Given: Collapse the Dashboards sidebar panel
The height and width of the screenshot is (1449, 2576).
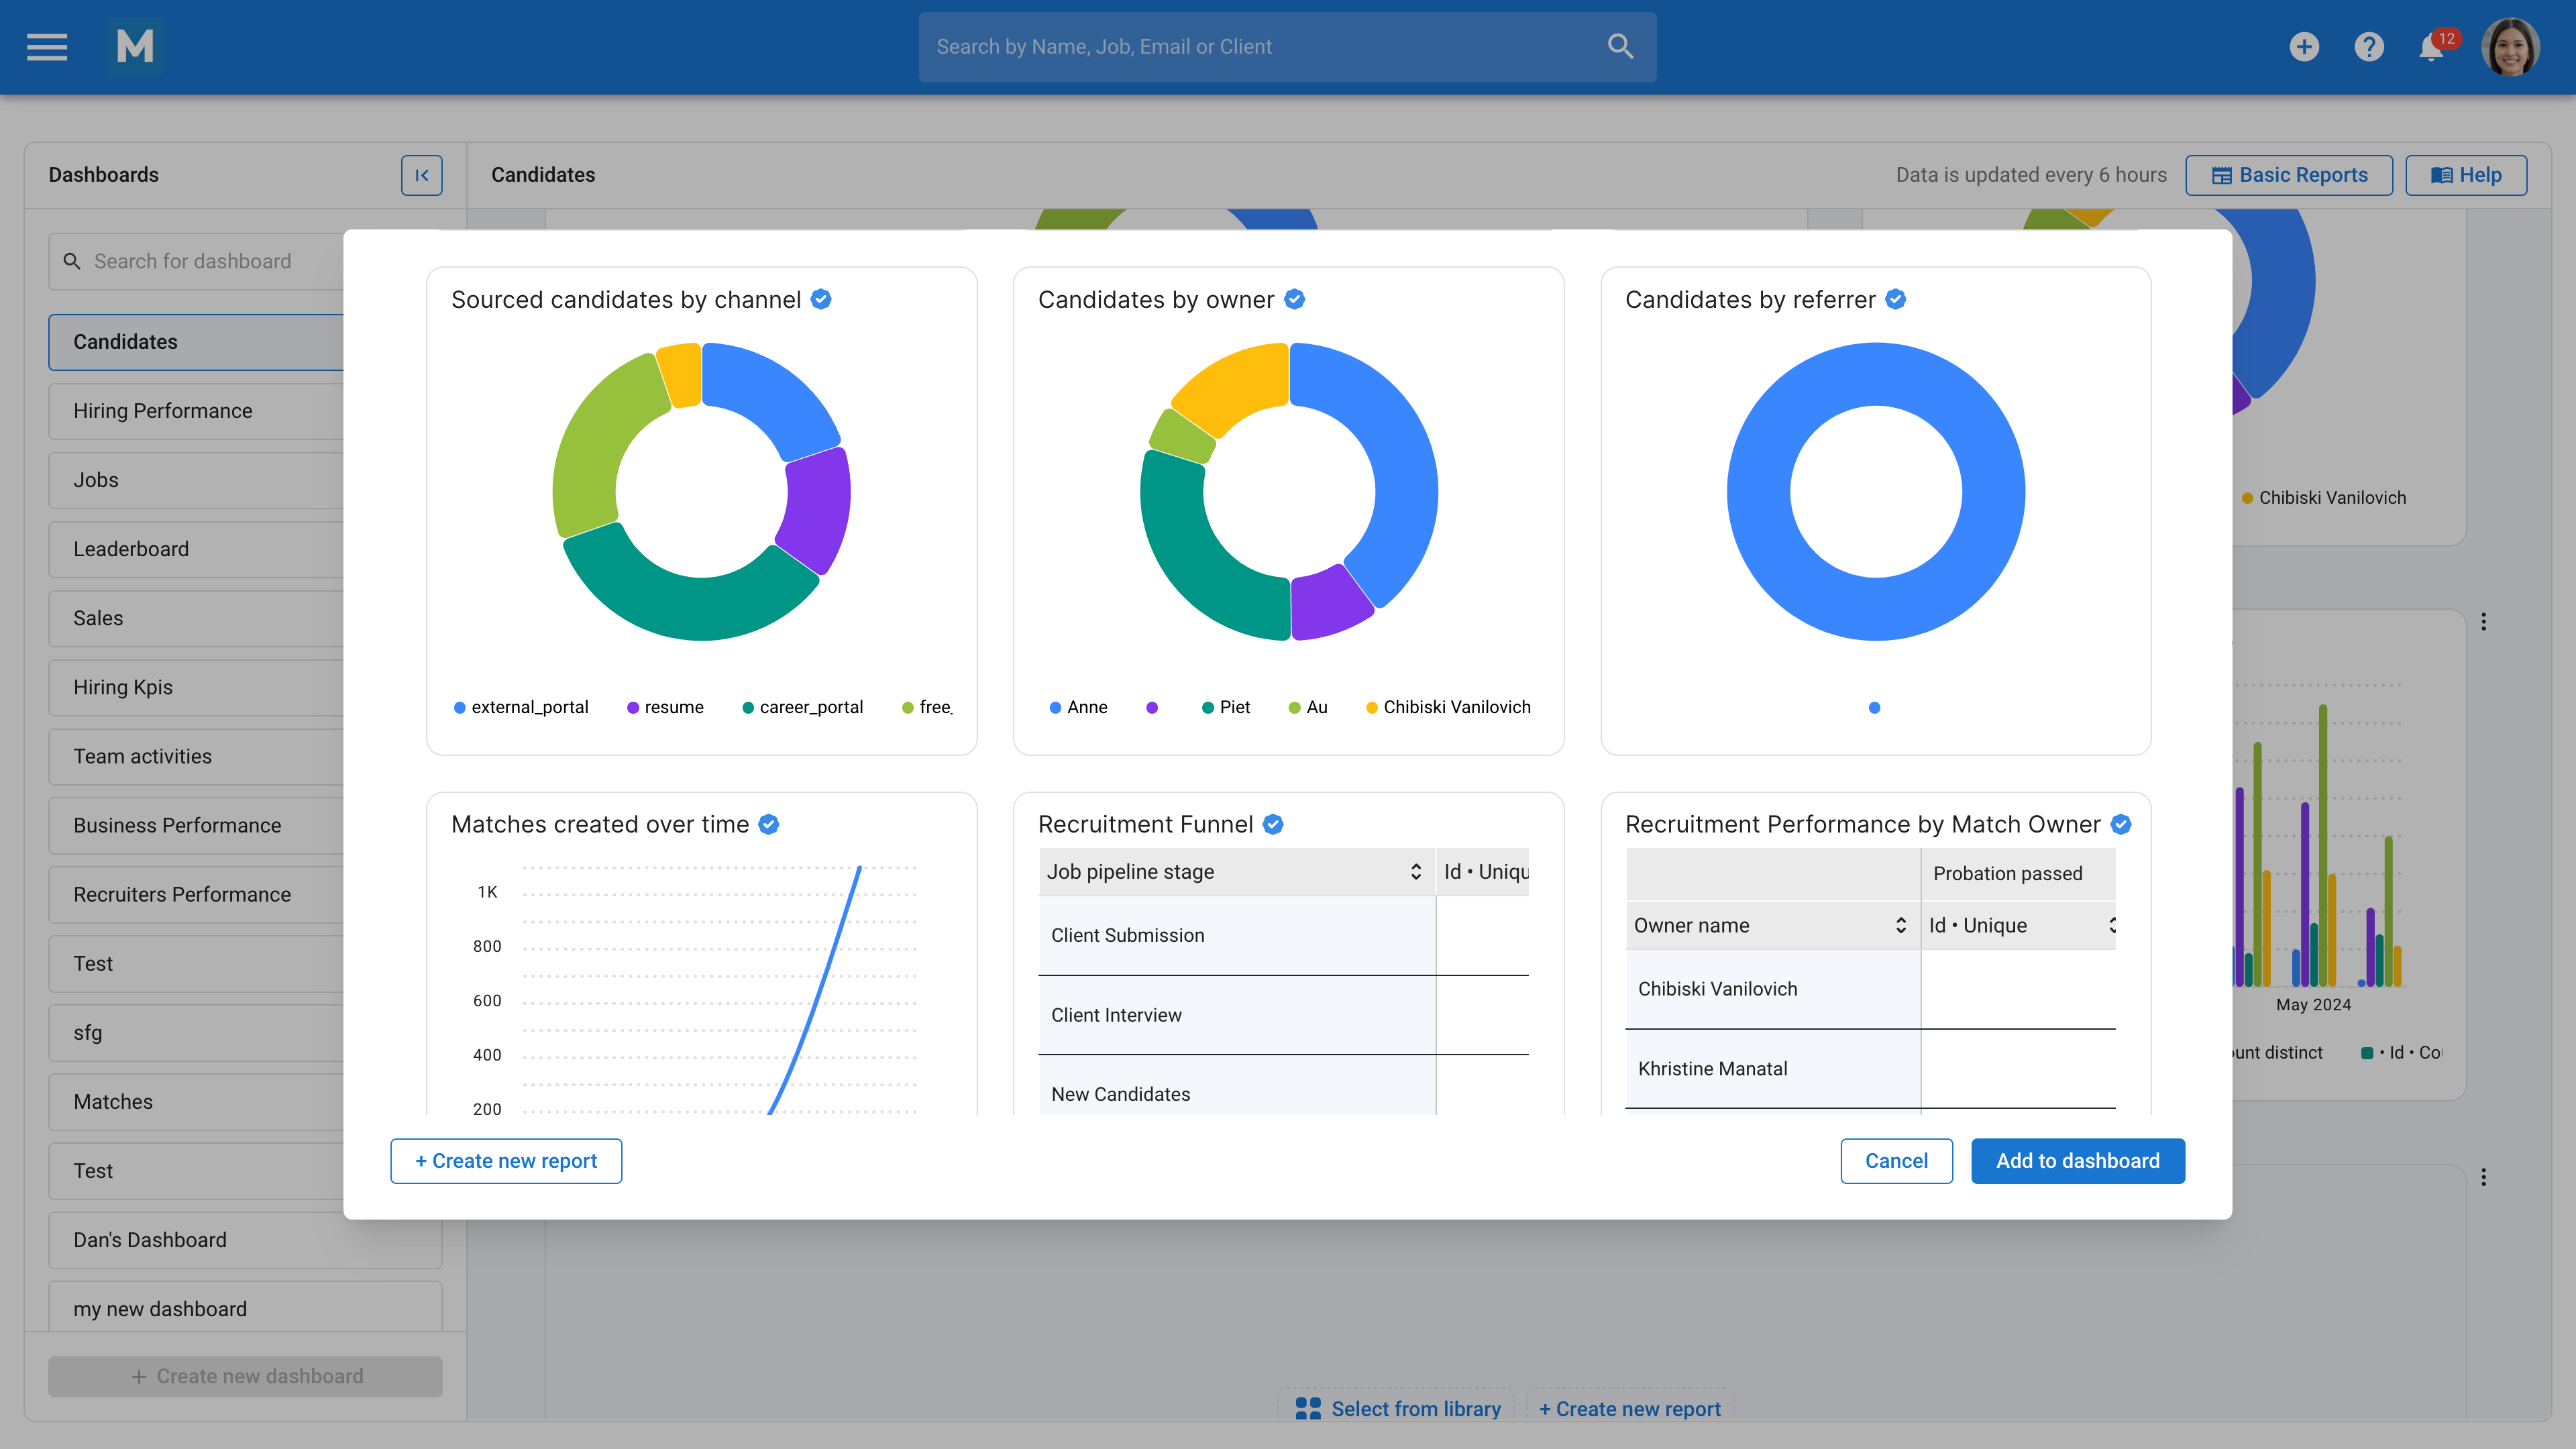Looking at the screenshot, I should point(421,175).
